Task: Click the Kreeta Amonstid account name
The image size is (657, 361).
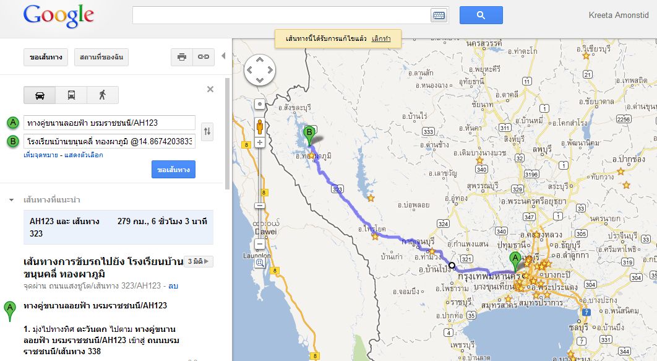Action: pos(619,15)
